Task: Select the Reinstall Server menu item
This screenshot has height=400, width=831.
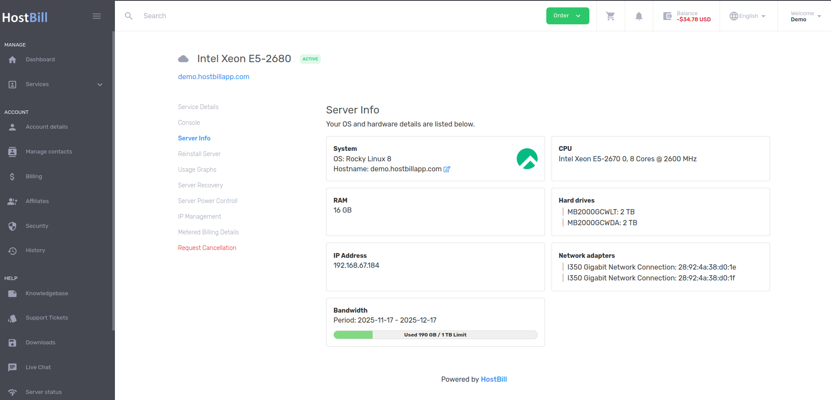Action: pos(199,154)
